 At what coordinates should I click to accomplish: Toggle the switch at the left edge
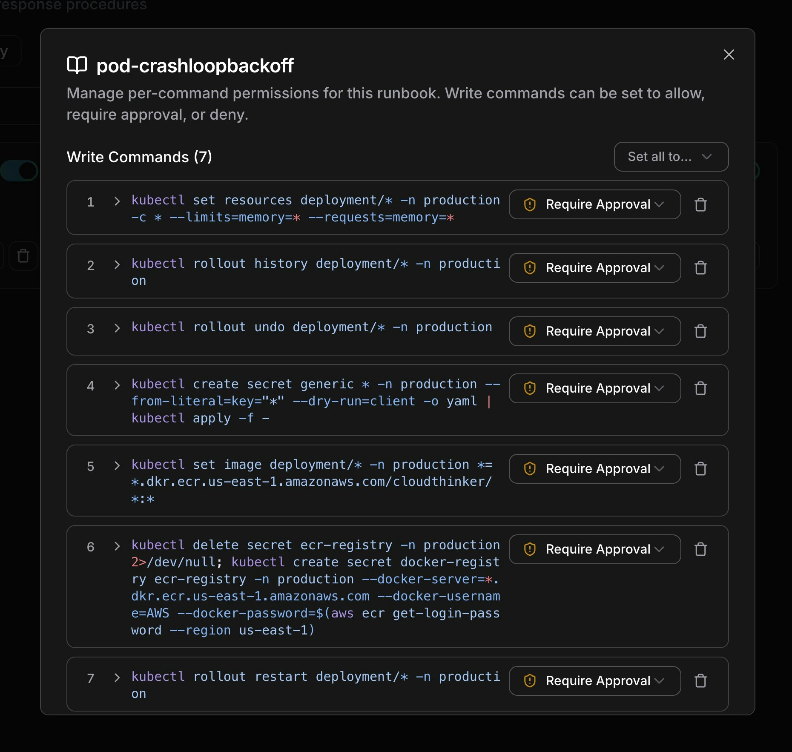18,171
